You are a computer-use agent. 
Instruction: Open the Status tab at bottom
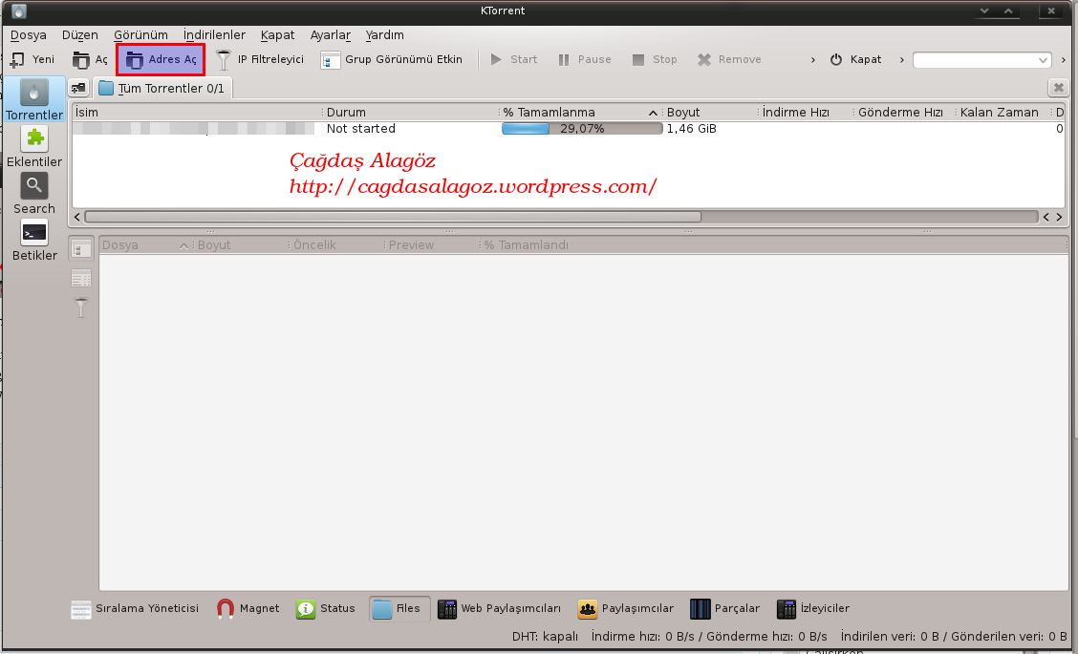326,609
